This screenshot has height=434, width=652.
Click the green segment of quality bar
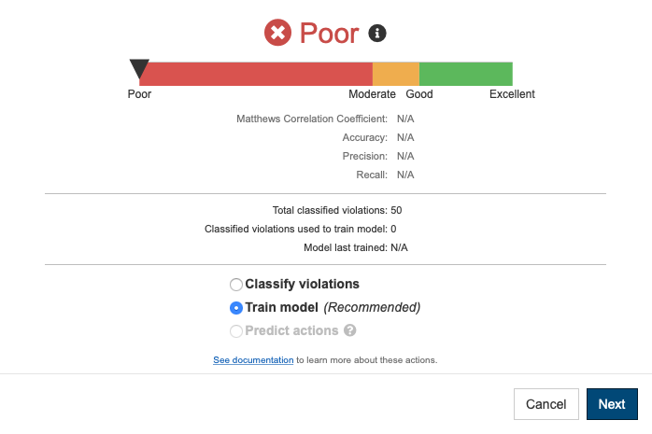466,74
